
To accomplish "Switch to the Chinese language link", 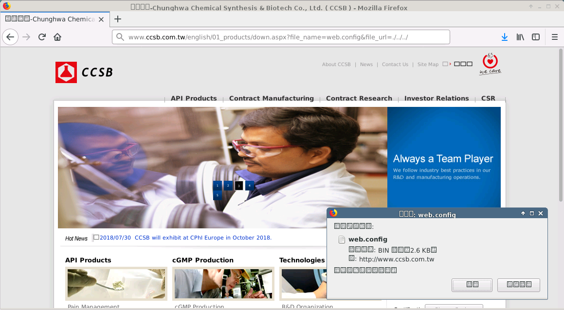I will tap(463, 64).
